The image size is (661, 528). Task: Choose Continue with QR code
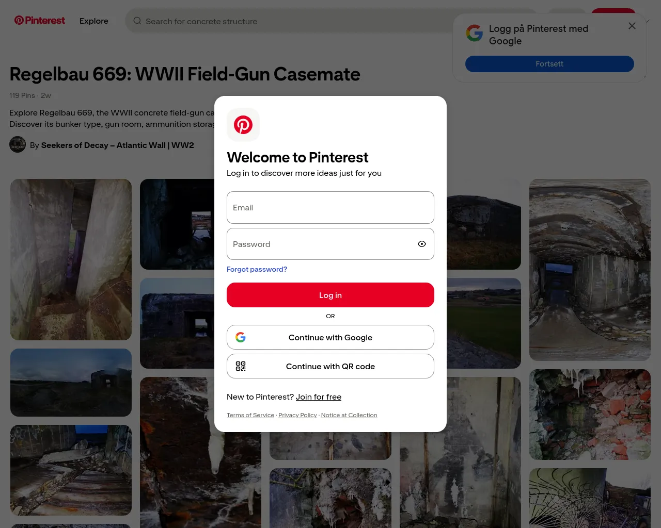click(330, 366)
